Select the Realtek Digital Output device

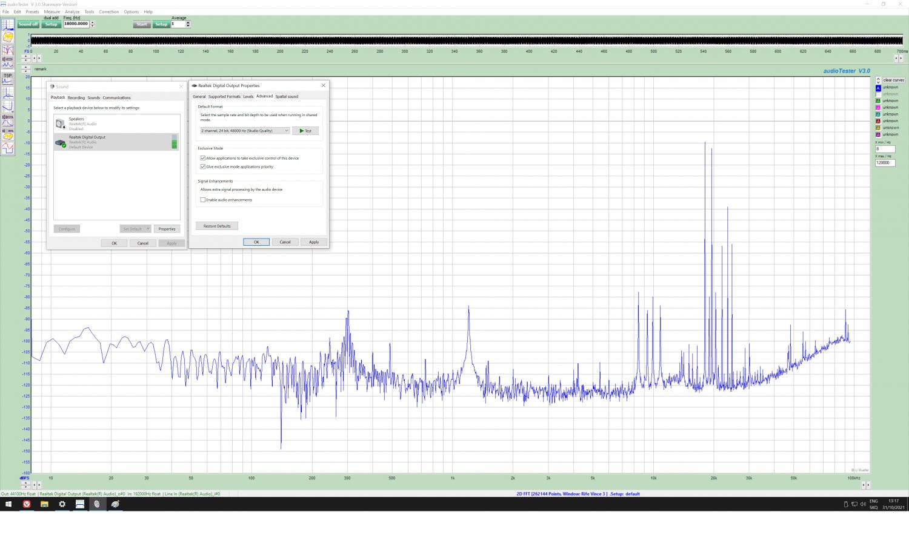116,142
